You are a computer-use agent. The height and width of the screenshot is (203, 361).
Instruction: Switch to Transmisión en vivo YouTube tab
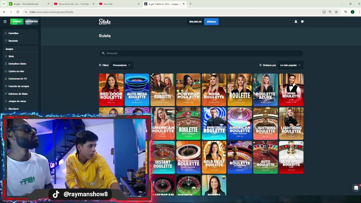74,4
